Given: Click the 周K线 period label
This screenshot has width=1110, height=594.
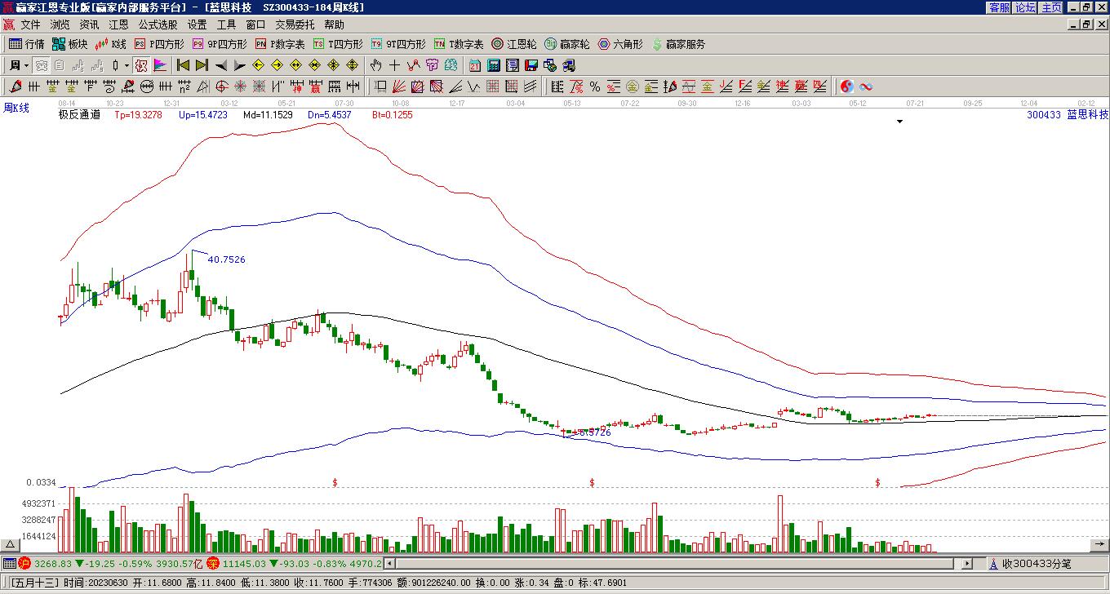Looking at the screenshot, I should pos(16,108).
